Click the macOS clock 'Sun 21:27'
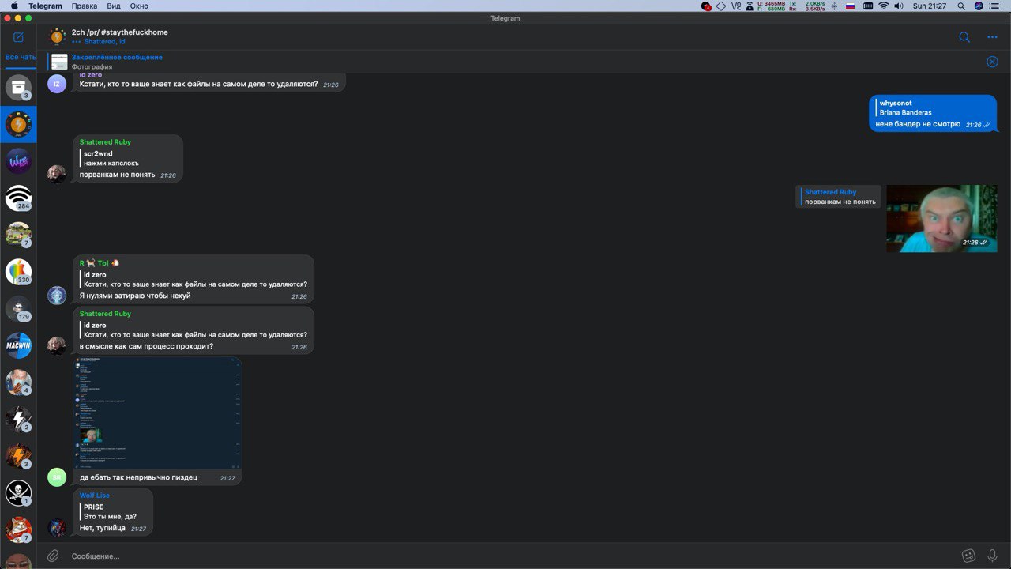This screenshot has width=1011, height=569. click(930, 6)
